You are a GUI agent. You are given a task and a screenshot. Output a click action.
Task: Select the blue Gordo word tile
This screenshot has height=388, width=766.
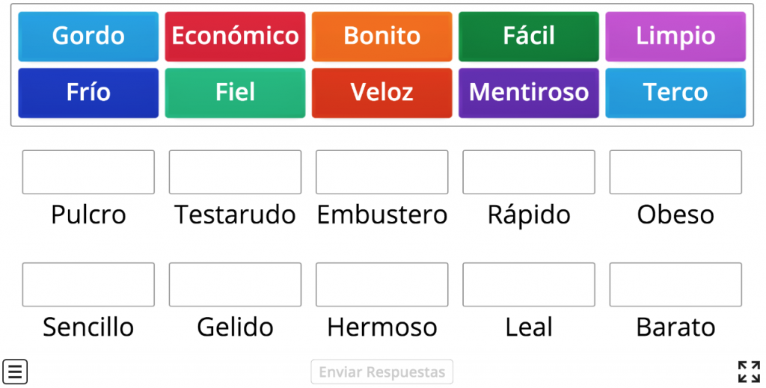click(x=88, y=36)
